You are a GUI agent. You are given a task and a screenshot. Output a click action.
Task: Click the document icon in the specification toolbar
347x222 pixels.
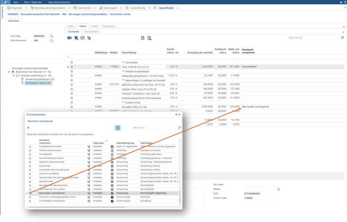point(143,38)
